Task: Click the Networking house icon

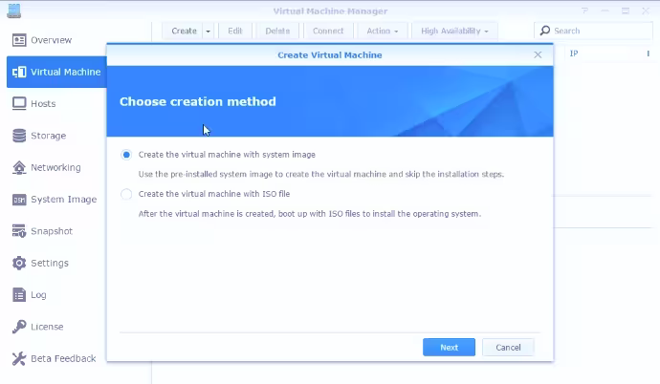Action: click(x=19, y=167)
